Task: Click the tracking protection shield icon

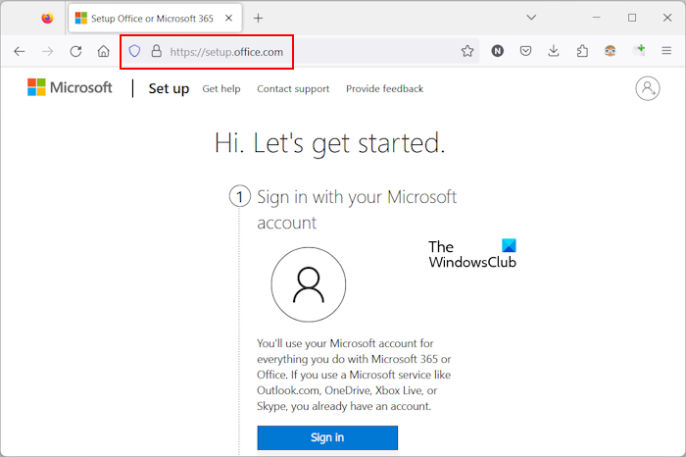Action: point(134,51)
